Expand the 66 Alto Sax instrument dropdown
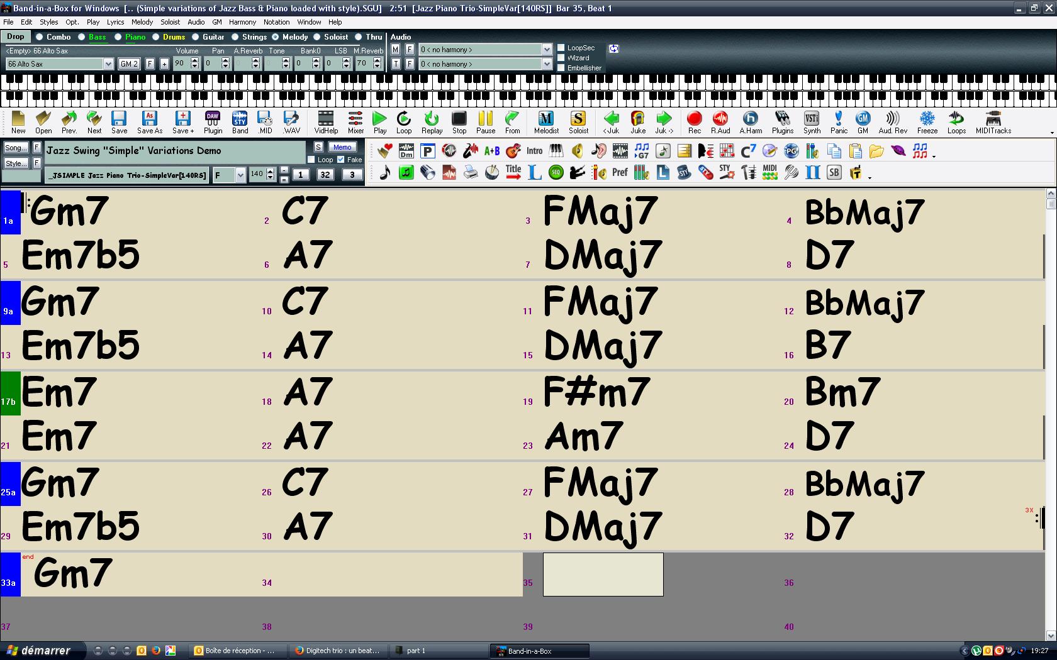Screen dimensions: 1057x660 (x=108, y=64)
